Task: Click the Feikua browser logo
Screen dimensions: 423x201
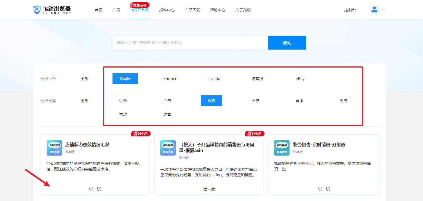Action: coord(52,10)
